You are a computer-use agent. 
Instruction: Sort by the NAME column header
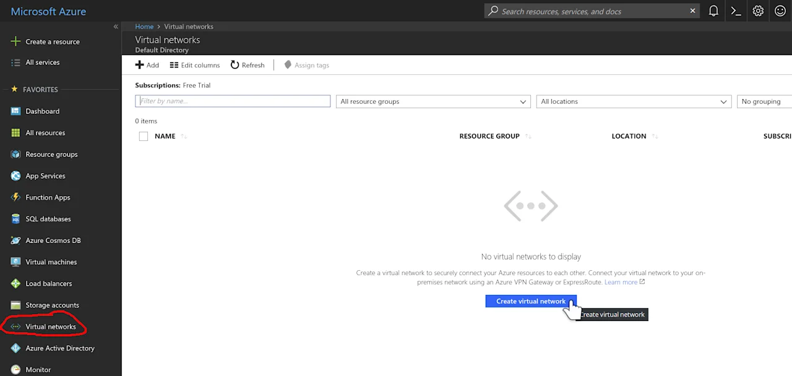click(x=165, y=136)
